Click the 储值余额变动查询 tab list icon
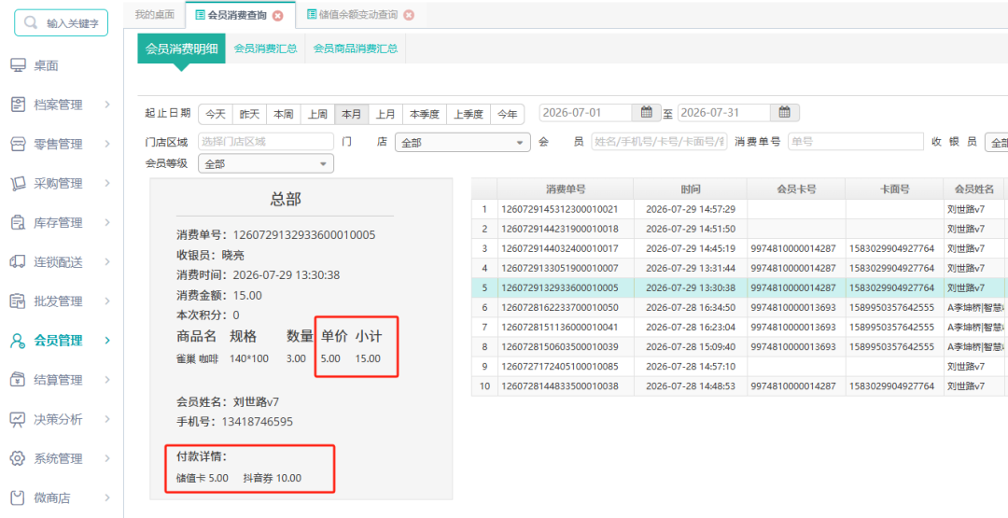The height and width of the screenshot is (518, 1008). pyautogui.click(x=312, y=14)
